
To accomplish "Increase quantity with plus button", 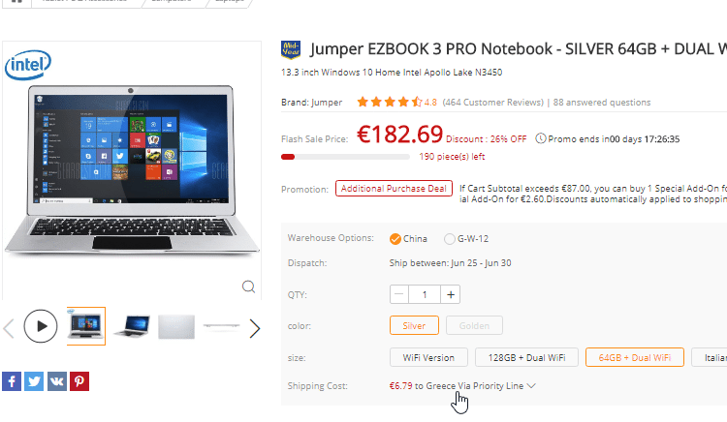I will (x=450, y=295).
